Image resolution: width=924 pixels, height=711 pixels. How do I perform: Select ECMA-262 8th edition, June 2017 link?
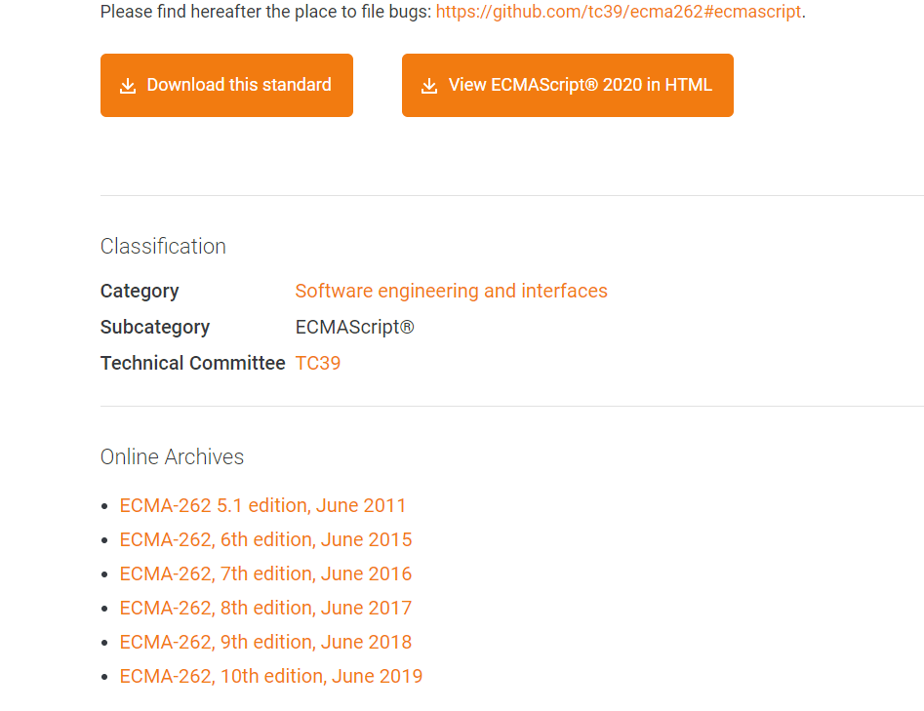pos(265,608)
